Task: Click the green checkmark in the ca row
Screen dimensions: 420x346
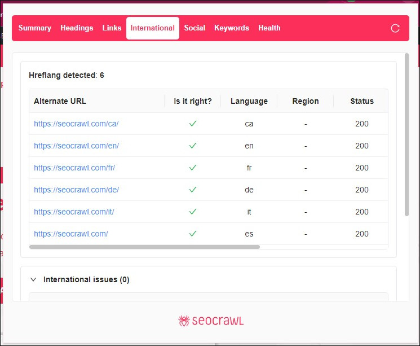Action: 193,124
